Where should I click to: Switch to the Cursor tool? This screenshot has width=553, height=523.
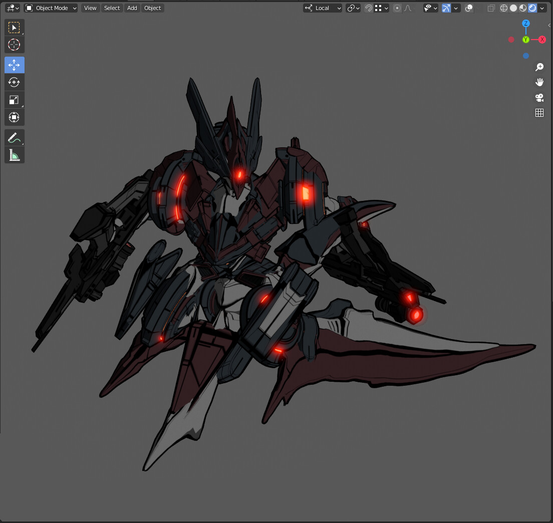(x=14, y=45)
